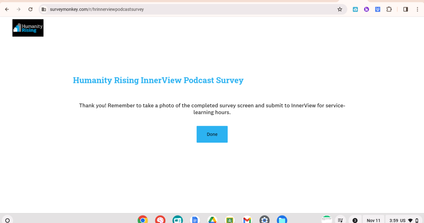Image resolution: width=424 pixels, height=223 pixels.
Task: Click the Wi-Fi status icon
Action: [410, 220]
